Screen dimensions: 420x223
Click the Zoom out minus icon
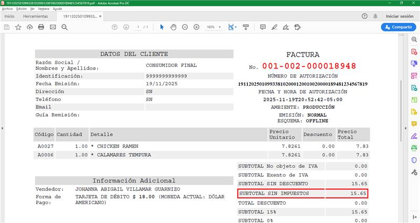pos(185,27)
